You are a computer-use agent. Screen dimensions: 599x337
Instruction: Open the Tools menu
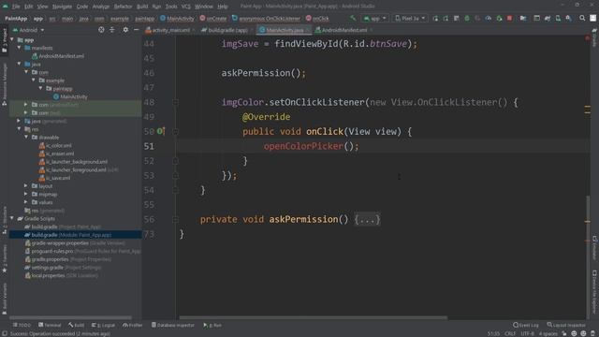tap(171, 7)
